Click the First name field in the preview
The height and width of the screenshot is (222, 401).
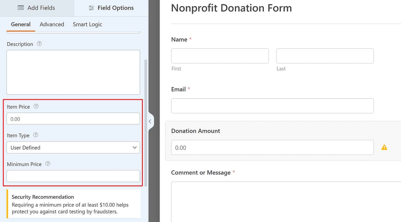(220, 56)
